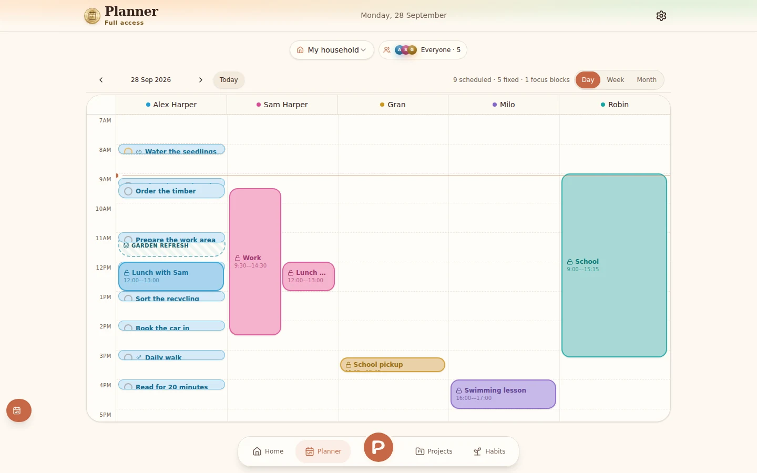Click Milo column header
757x473 pixels.
[504, 105]
